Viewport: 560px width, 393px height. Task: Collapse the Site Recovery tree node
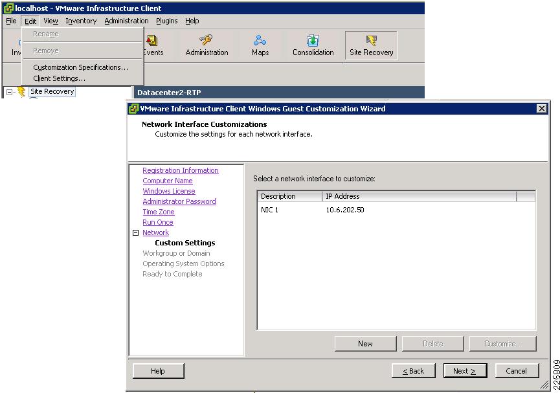coord(9,92)
